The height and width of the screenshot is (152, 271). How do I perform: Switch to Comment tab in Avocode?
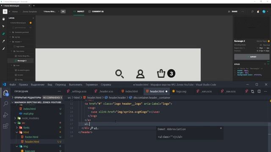96,11
